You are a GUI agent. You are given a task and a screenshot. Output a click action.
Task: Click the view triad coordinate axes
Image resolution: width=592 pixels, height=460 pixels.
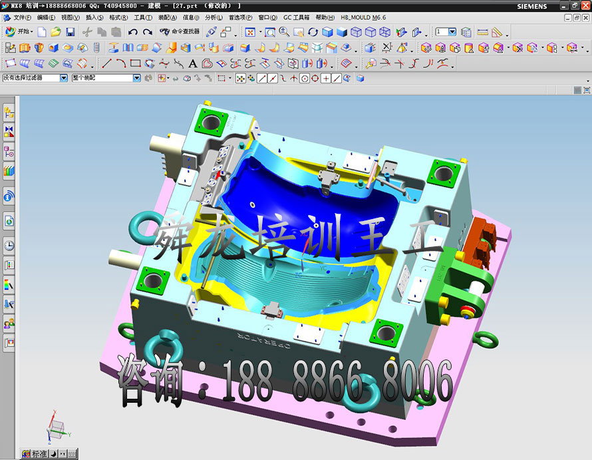57,428
